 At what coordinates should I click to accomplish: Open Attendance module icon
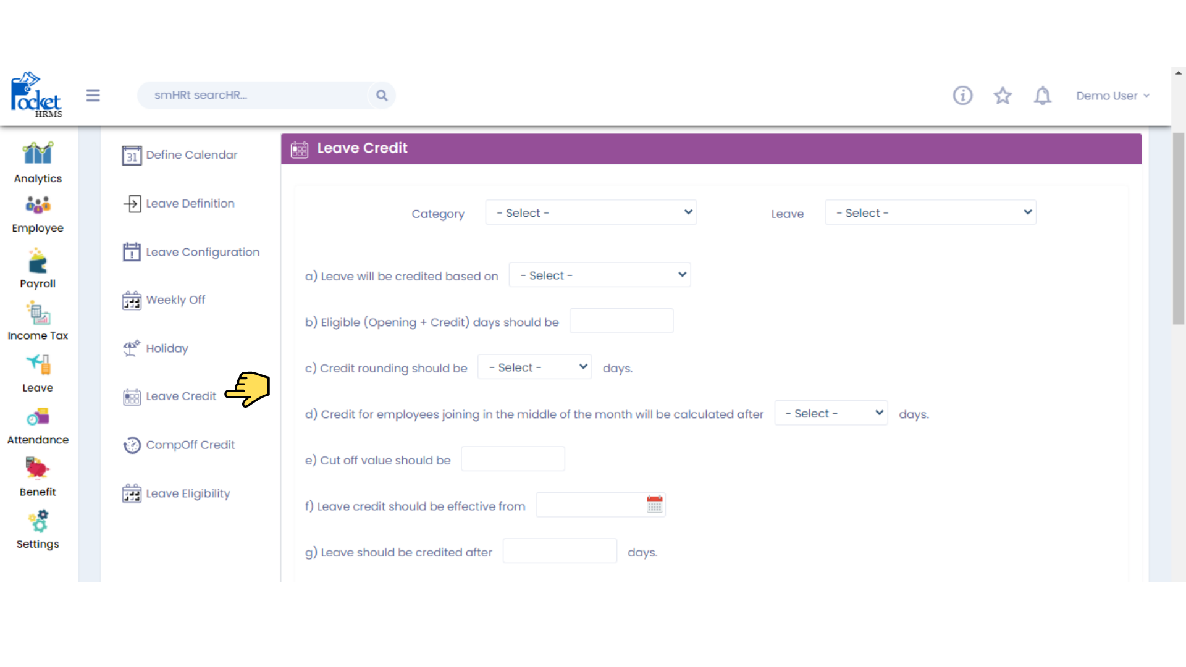tap(38, 417)
